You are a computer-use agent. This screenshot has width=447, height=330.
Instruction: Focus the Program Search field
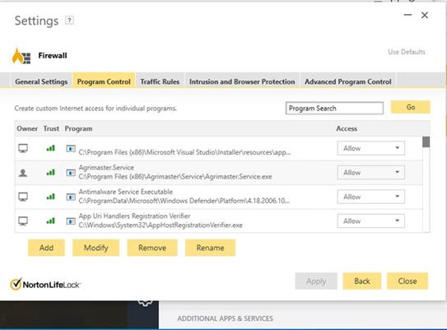click(x=334, y=109)
